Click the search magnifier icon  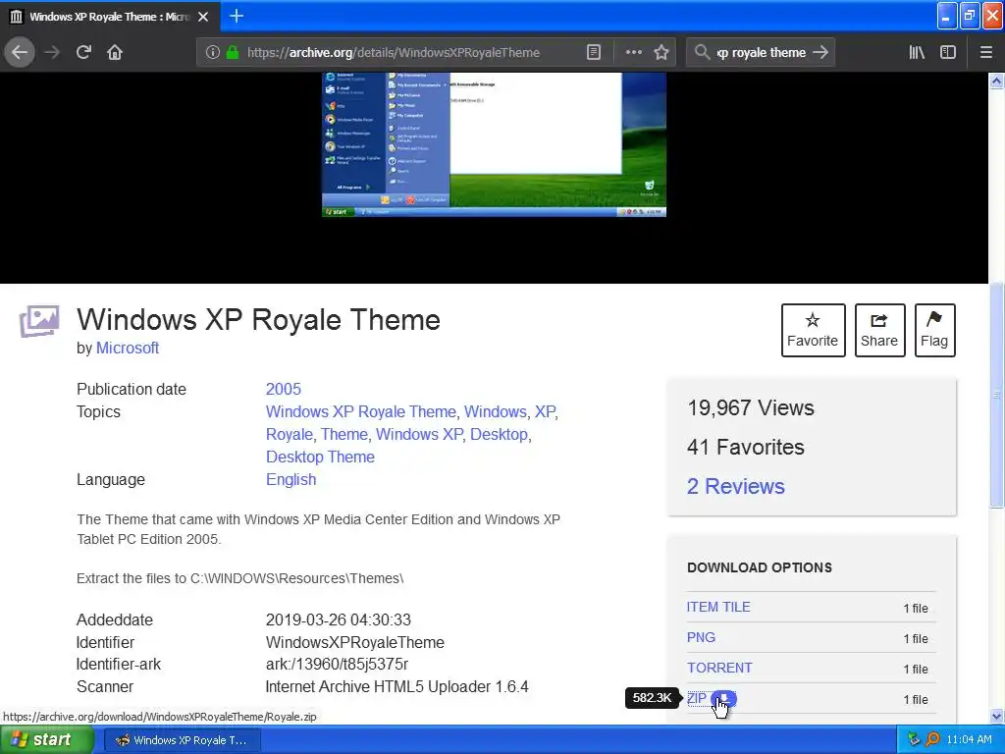tap(702, 53)
